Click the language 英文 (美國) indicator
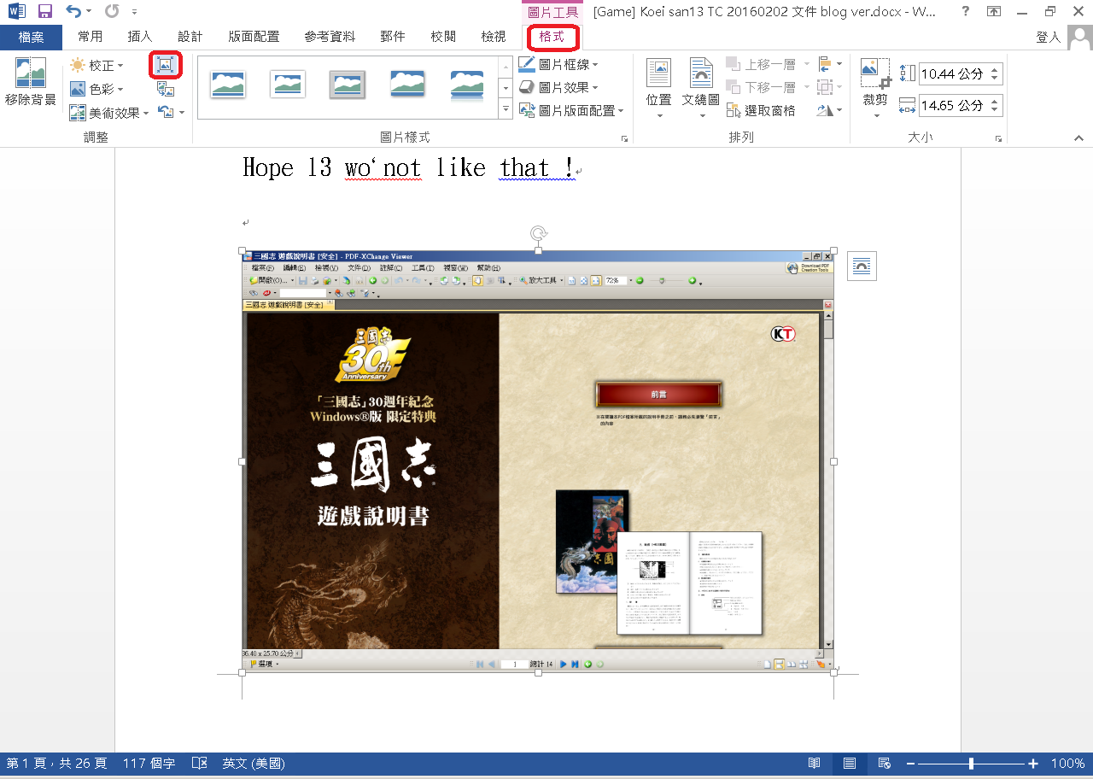 click(254, 763)
